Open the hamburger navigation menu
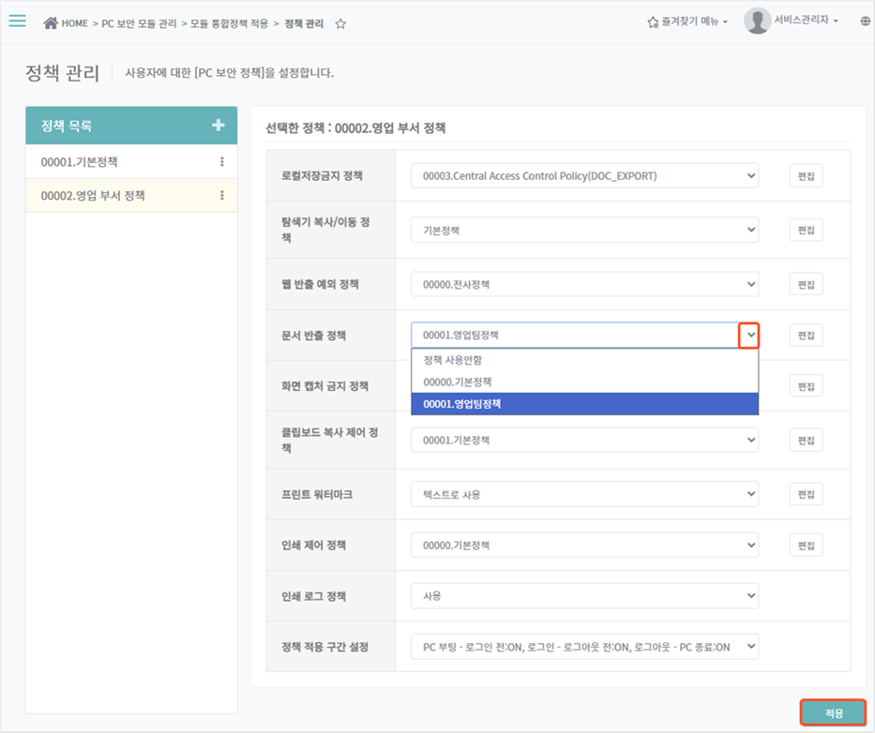 tap(17, 22)
